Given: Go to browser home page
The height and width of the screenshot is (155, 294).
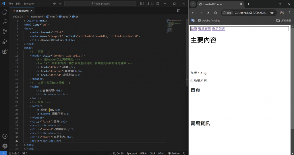Looking at the screenshot, I should [215, 13].
